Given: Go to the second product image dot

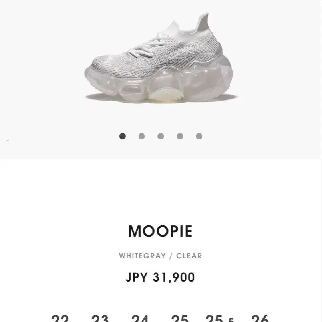Looking at the screenshot, I should click(141, 136).
